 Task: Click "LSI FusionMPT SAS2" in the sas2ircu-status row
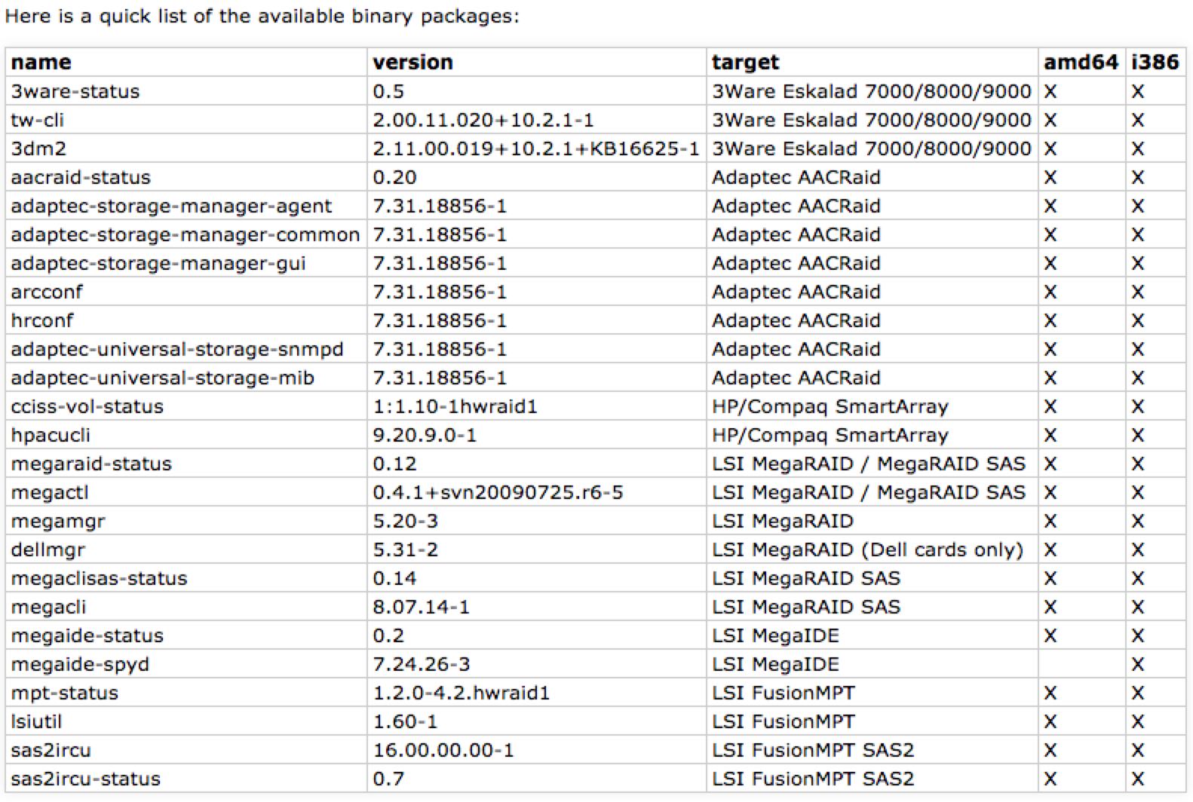813,779
